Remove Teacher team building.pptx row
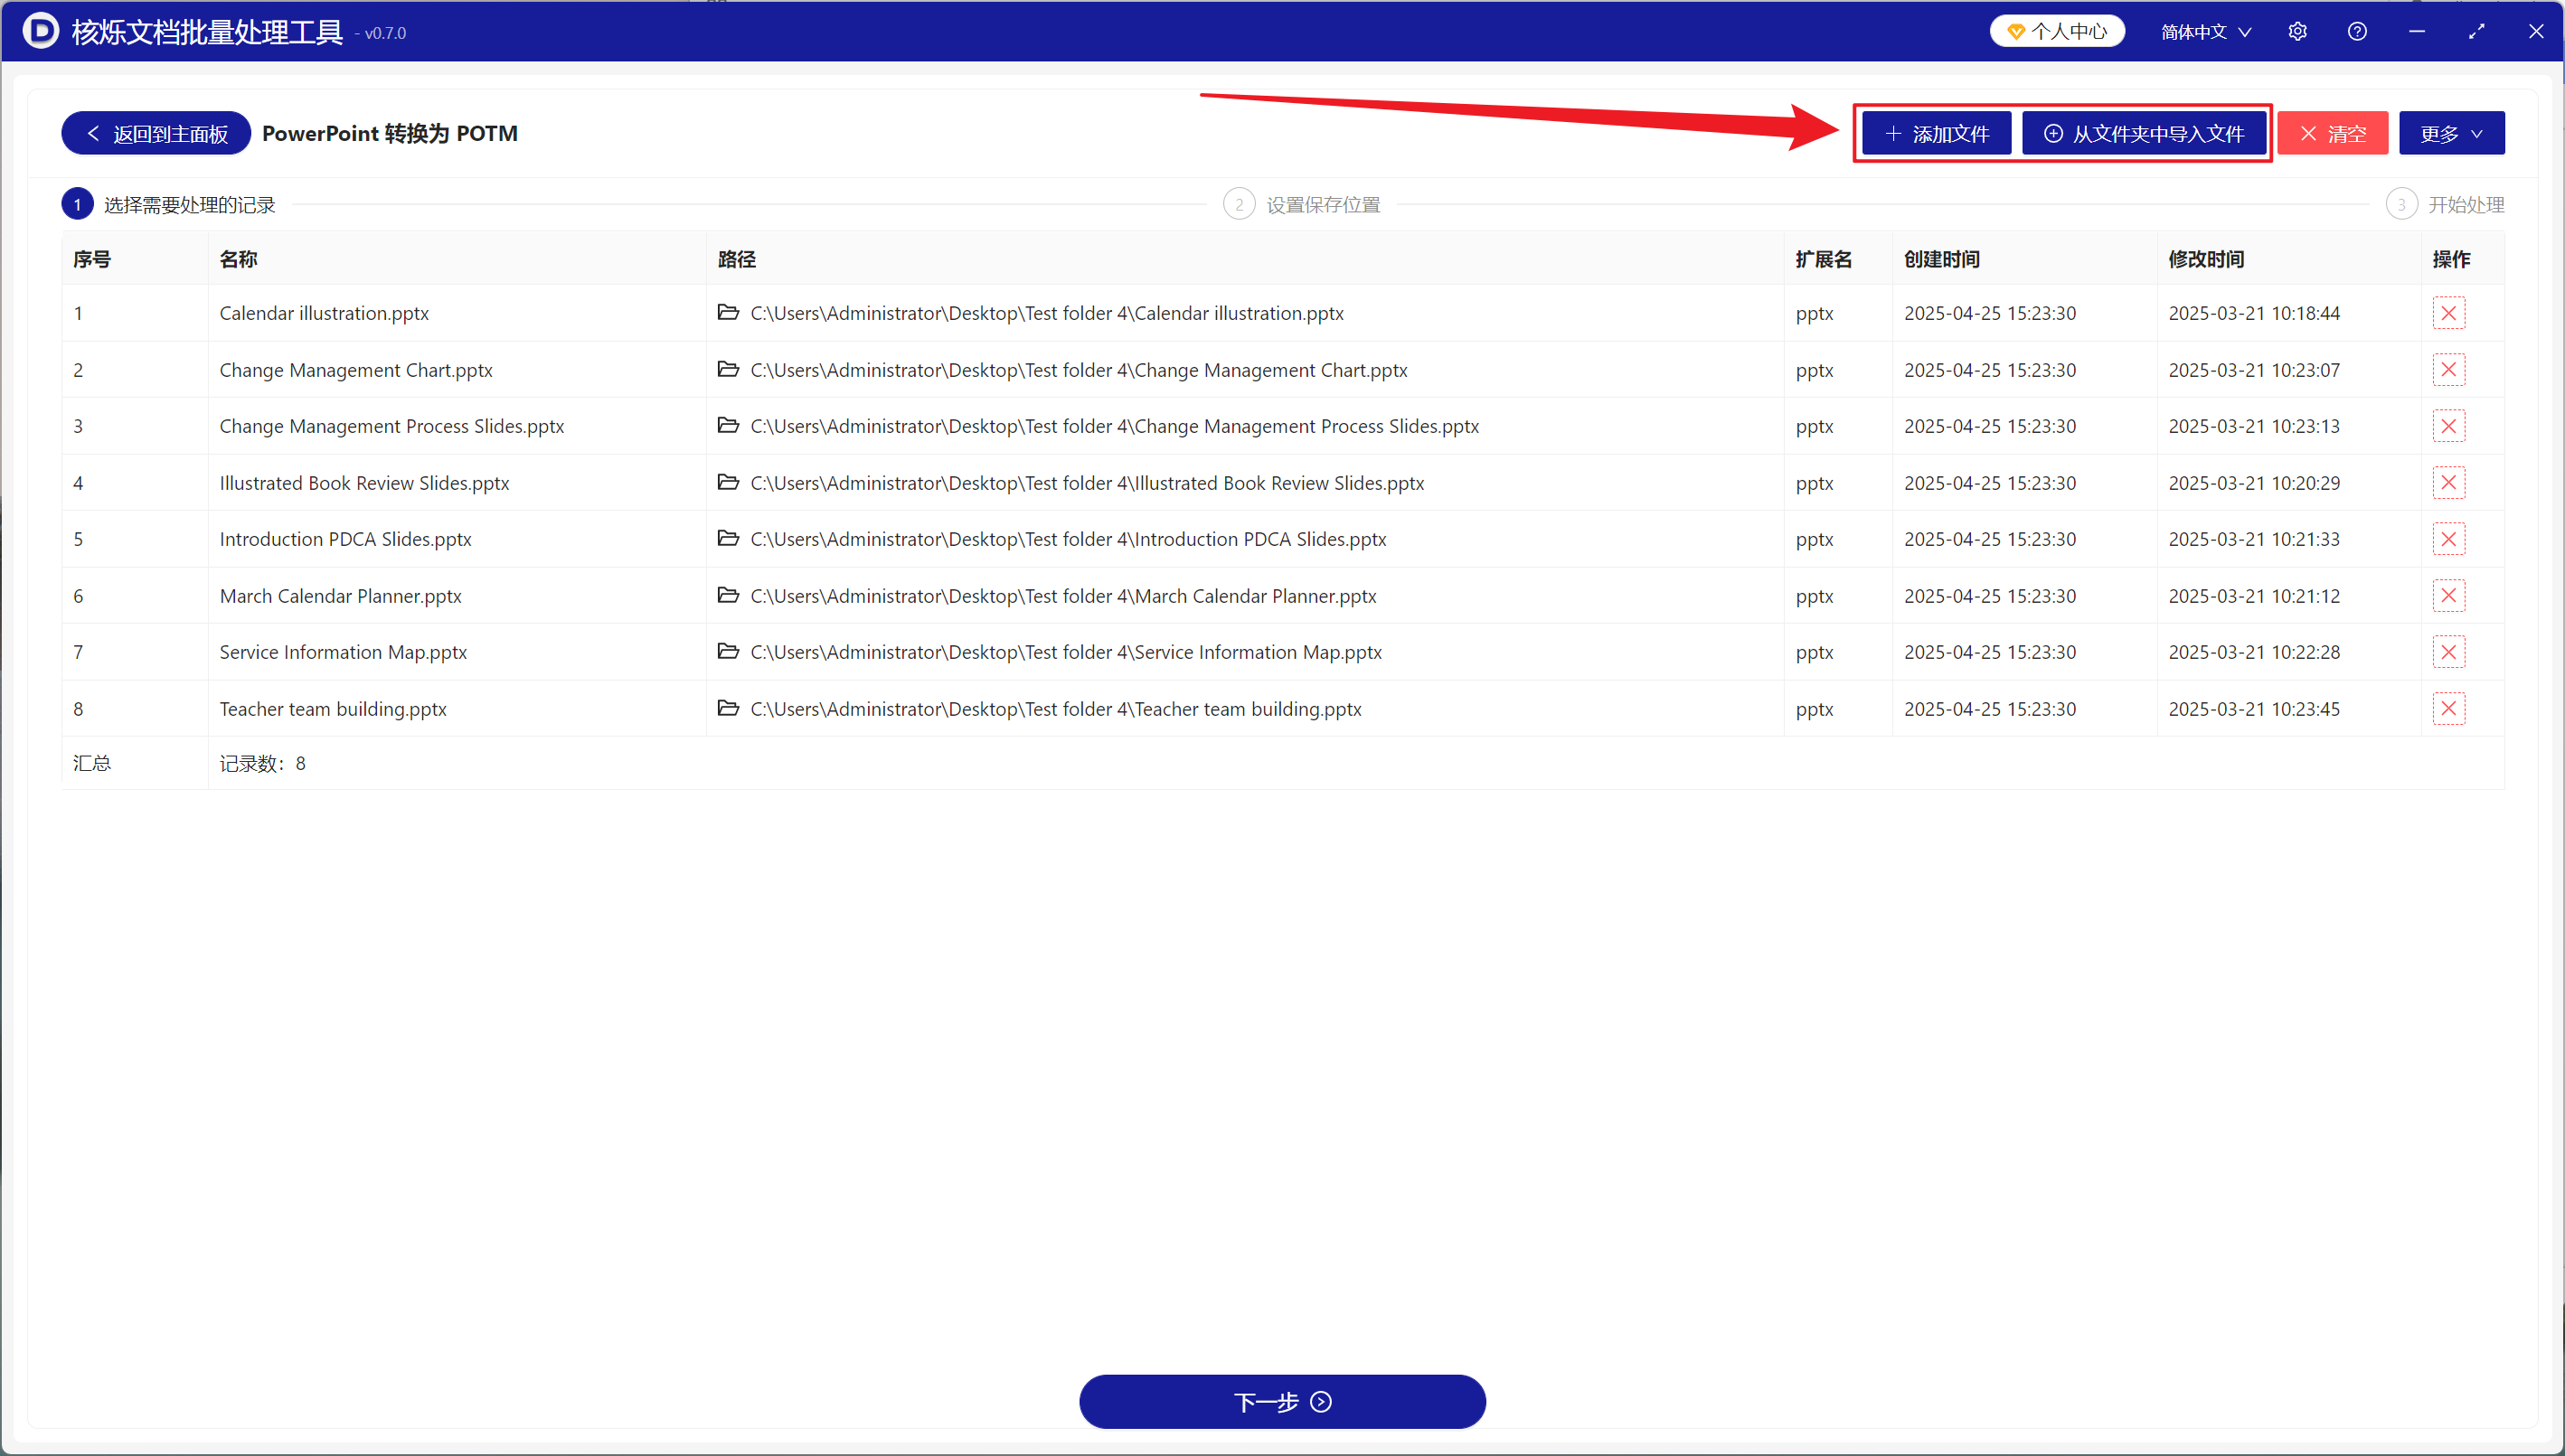Screen dimensions: 2565x1456 tap(2448, 709)
